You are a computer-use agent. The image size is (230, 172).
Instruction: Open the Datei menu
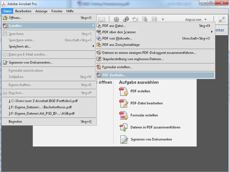tap(7, 11)
